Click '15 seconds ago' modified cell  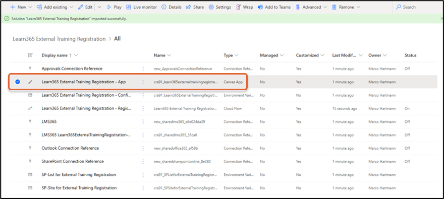345,108
